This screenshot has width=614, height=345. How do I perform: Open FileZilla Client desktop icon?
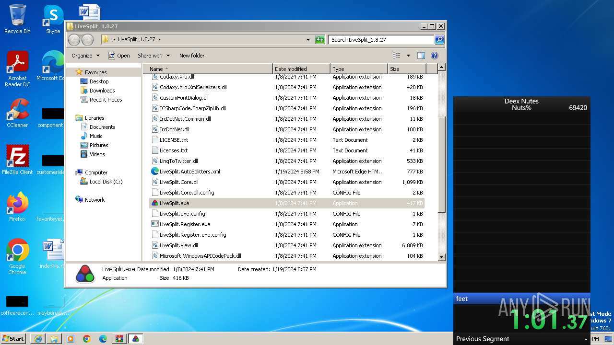[17, 160]
